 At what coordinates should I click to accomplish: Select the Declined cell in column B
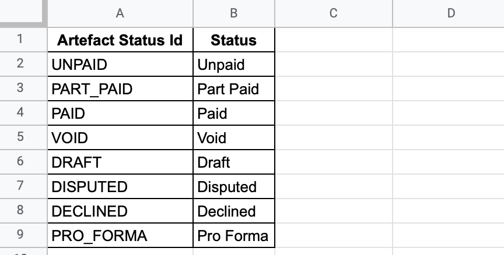pos(234,211)
